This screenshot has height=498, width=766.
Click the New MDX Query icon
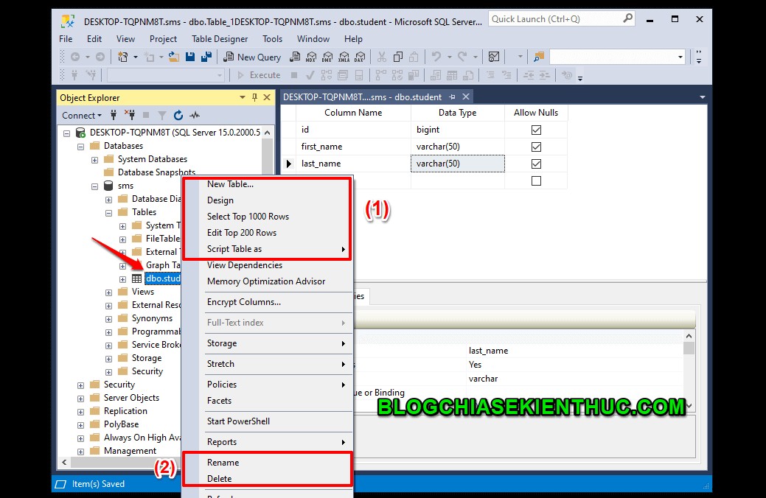click(x=313, y=56)
